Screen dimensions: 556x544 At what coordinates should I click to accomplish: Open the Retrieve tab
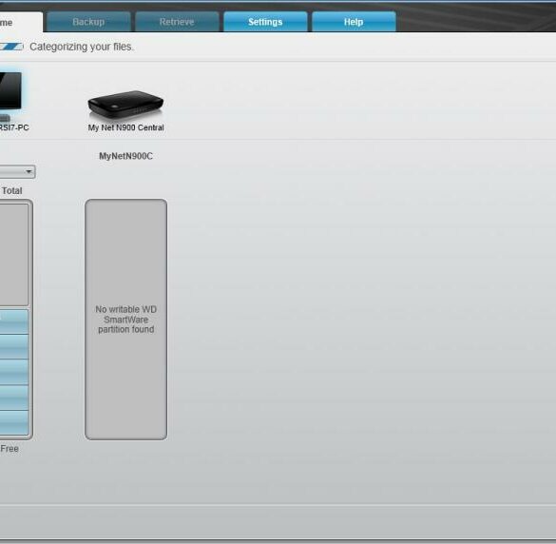tap(177, 22)
